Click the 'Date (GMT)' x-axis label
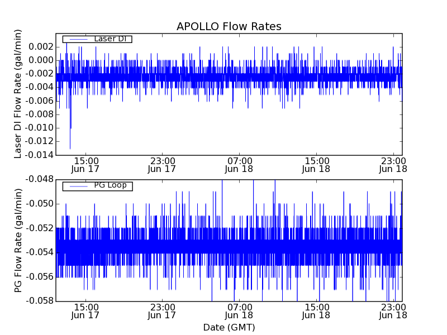Viewport: 447px width, 335px height. (x=229, y=327)
